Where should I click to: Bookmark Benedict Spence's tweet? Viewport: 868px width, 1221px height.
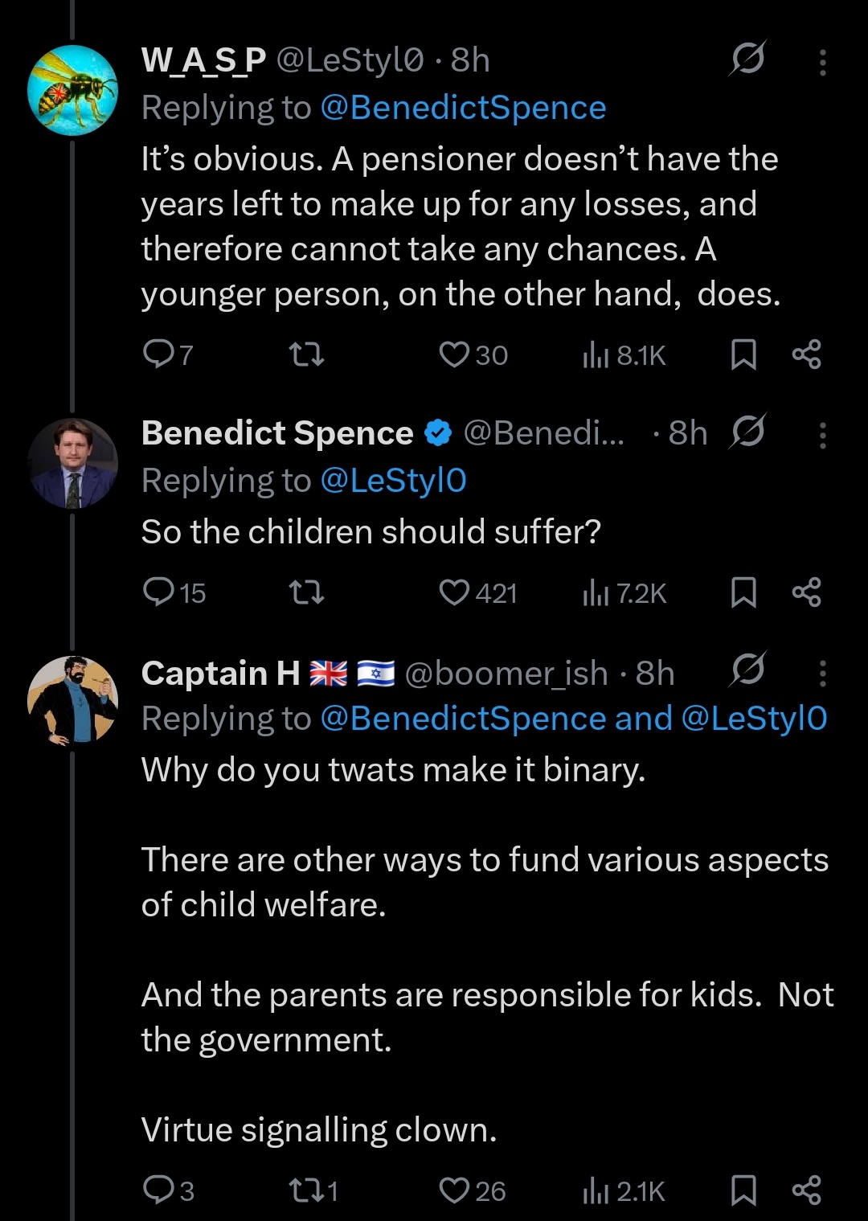pyautogui.click(x=743, y=593)
